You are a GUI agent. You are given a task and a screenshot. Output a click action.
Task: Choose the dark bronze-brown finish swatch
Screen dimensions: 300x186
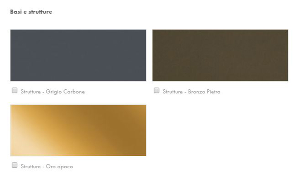pyautogui.click(x=220, y=55)
